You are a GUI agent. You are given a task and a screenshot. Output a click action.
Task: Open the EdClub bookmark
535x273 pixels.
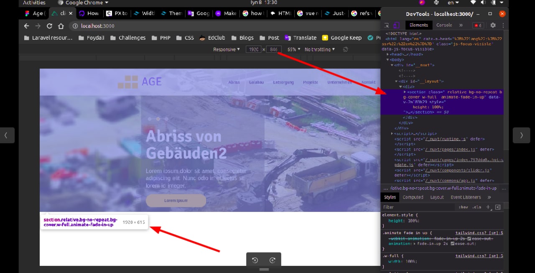click(212, 38)
